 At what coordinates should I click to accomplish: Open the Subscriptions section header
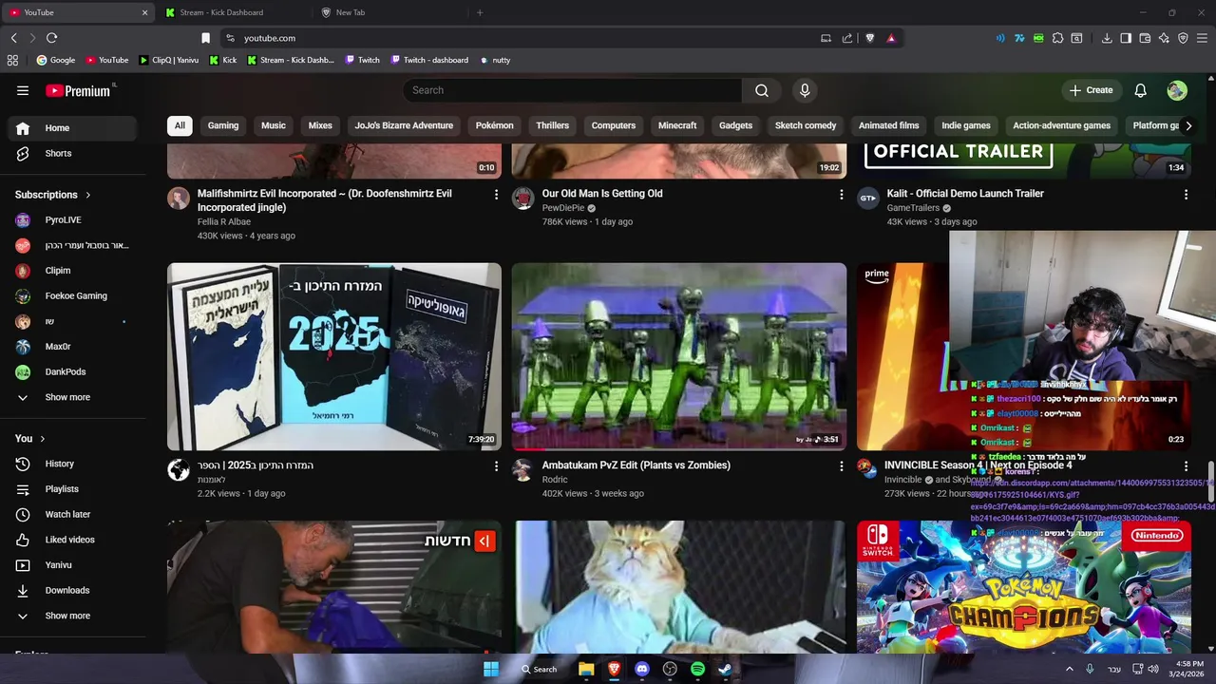click(53, 195)
